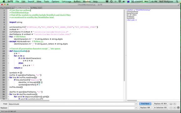Click the In Selection button
Viewport: 181px width, 113px height.
click(160, 108)
